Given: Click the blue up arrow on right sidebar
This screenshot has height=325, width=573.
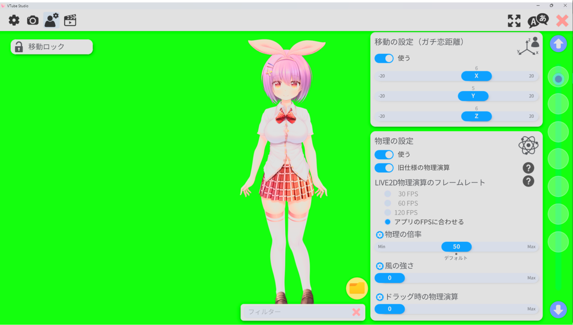Looking at the screenshot, I should 558,44.
